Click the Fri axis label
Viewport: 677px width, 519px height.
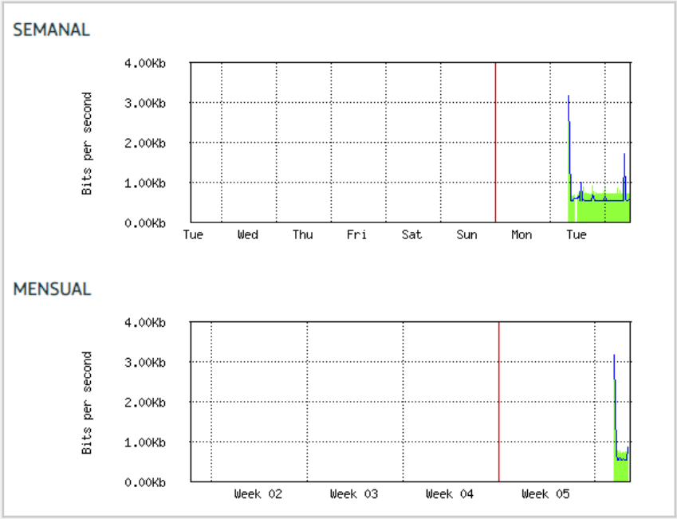point(356,234)
